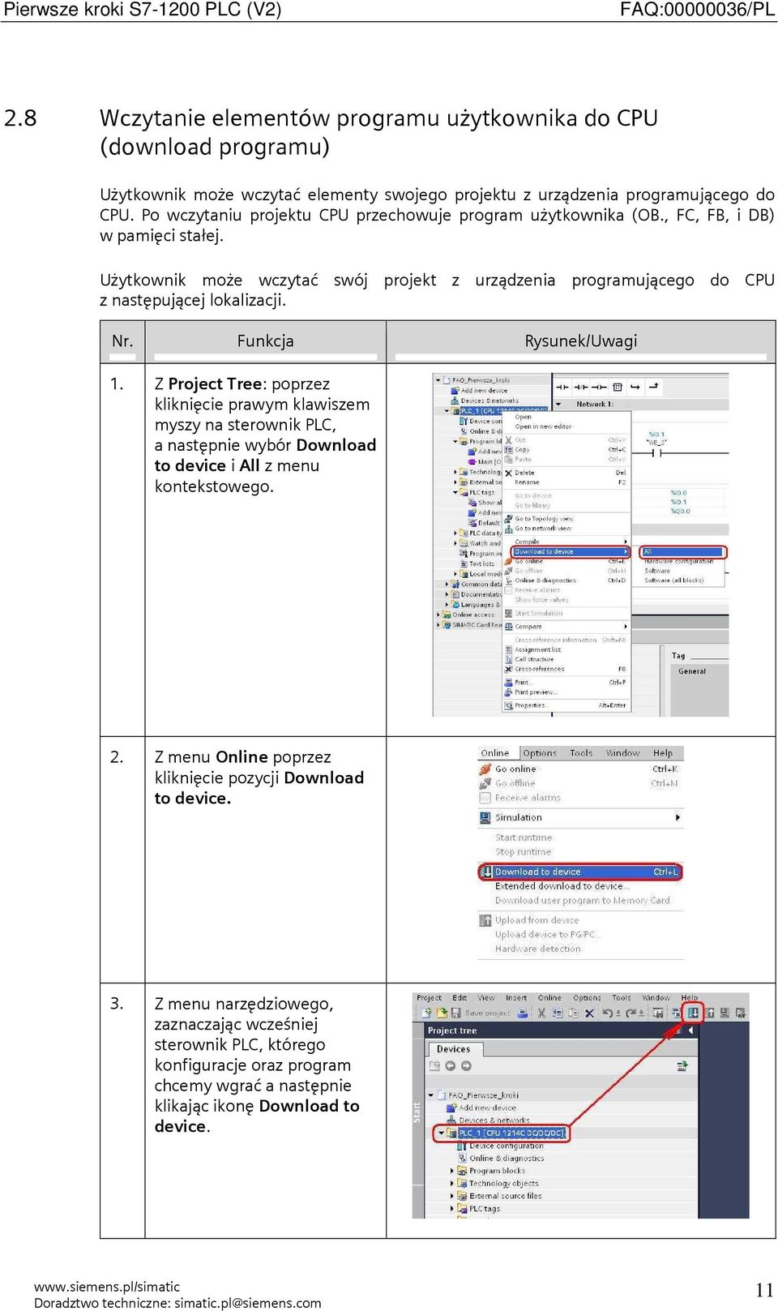This screenshot has height=1311, width=778.
Task: Insert an empty box instruction from ladder toolbar
Action: point(618,387)
